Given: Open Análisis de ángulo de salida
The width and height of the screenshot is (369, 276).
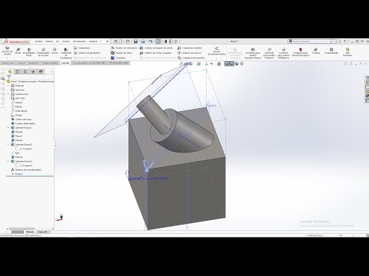Looking at the screenshot, I should 156,48.
